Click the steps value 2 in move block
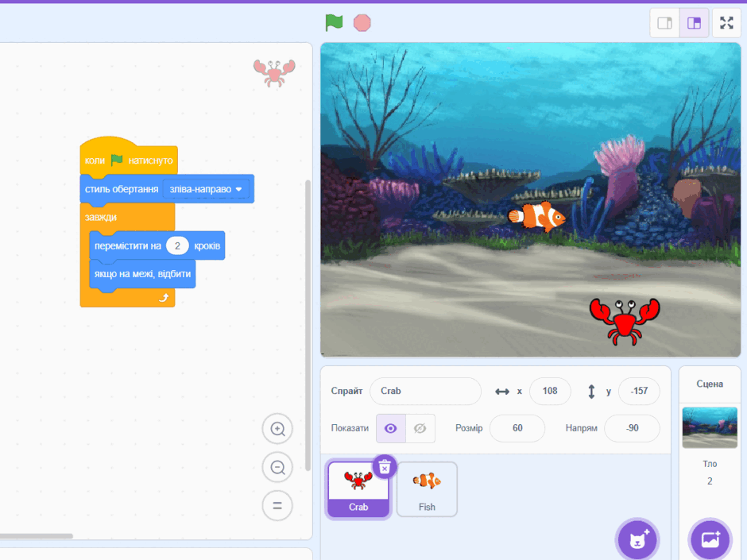Screen dimensions: 747x560 (177, 245)
